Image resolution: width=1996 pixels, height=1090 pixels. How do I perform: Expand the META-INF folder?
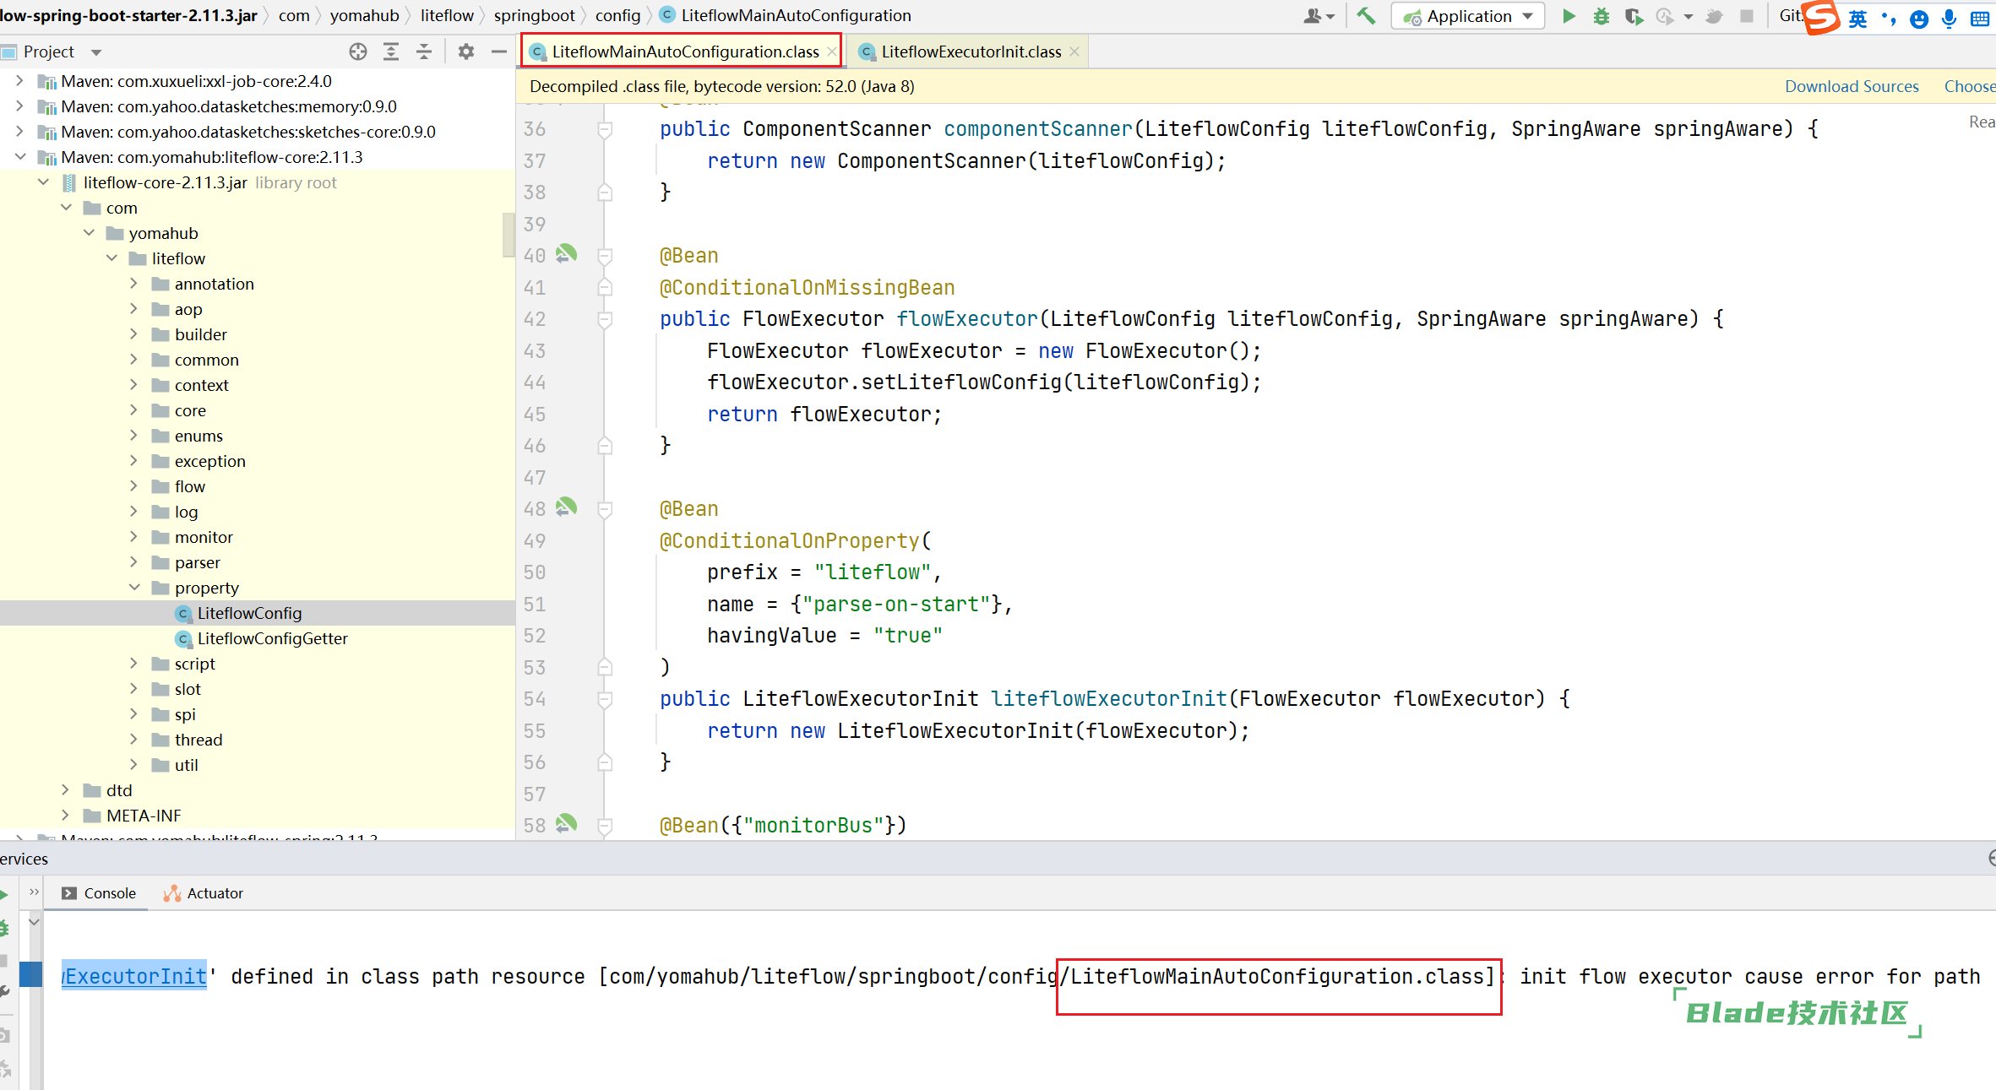click(x=66, y=816)
